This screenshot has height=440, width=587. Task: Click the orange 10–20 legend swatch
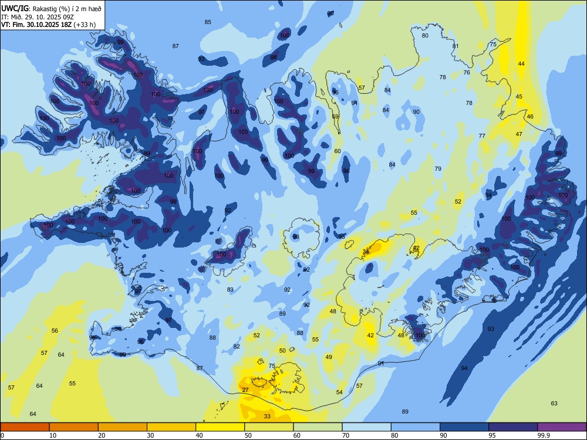click(x=74, y=427)
